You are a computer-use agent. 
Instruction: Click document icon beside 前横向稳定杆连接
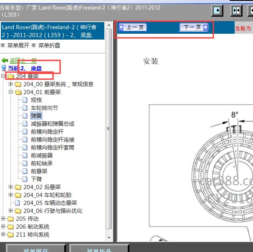25,140
